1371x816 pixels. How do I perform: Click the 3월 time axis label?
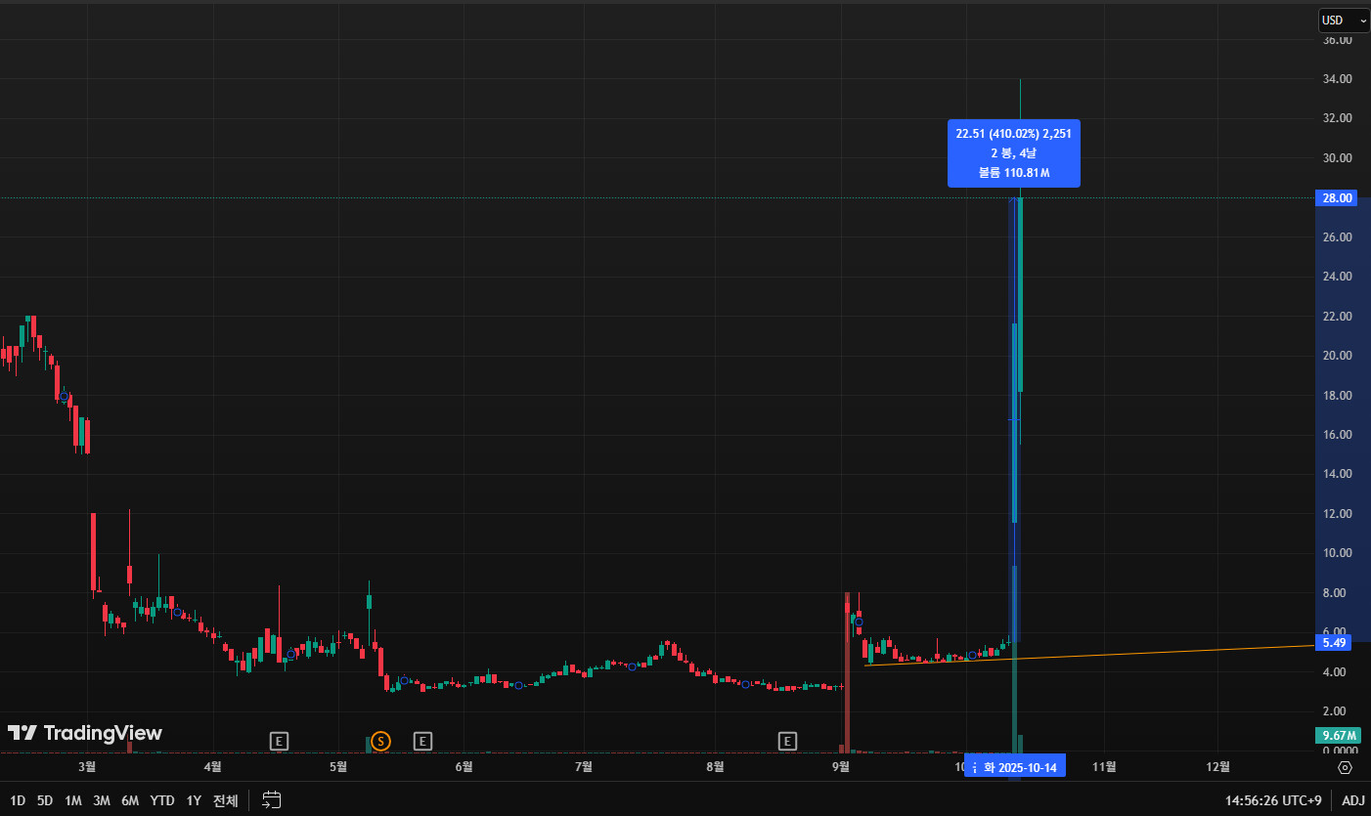pyautogui.click(x=87, y=767)
